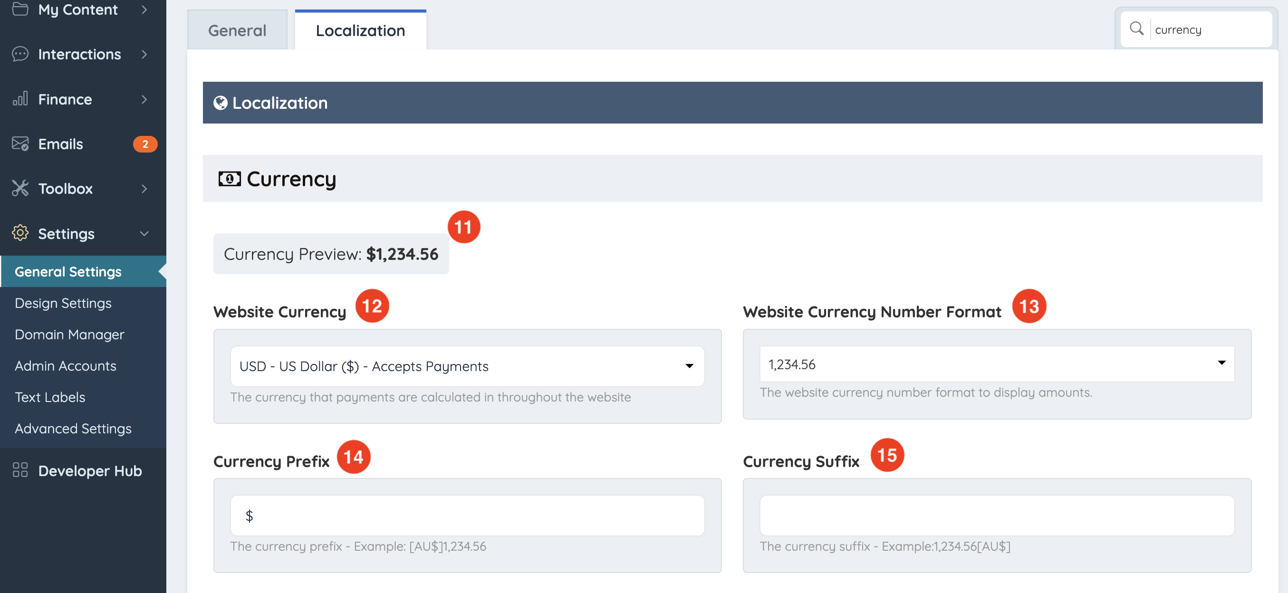Click the My Content folder icon
This screenshot has height=593, width=1288.
click(20, 9)
